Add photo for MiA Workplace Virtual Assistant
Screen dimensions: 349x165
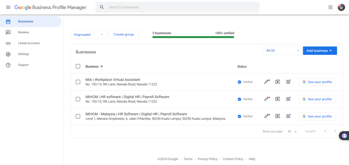[x=277, y=81]
